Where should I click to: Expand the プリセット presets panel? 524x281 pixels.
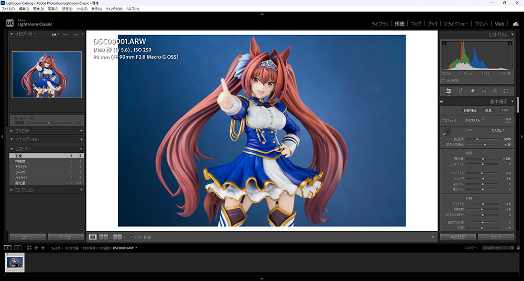12,131
